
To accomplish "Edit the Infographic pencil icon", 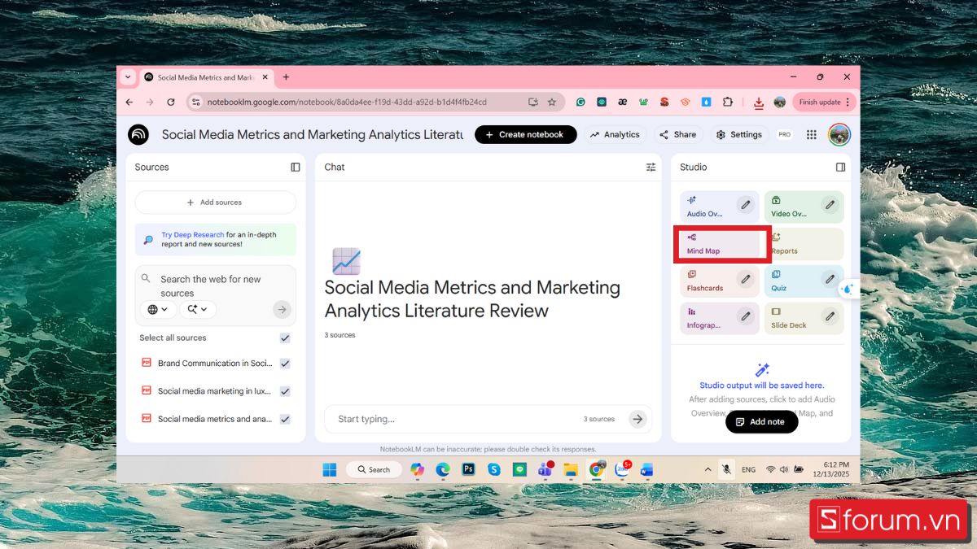I will coord(745,316).
